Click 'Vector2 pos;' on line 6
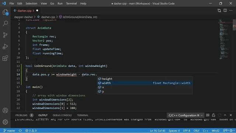Screen dimensions: 236x133 tap(42, 41)
